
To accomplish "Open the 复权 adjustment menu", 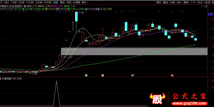I will tap(159, 2).
